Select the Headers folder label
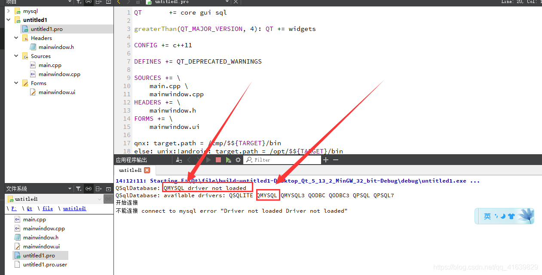 tap(41, 38)
